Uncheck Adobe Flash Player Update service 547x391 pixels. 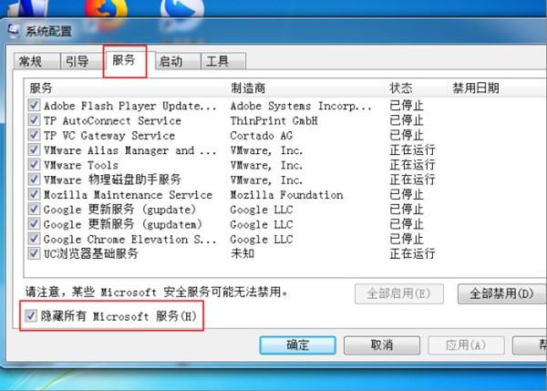pos(34,106)
